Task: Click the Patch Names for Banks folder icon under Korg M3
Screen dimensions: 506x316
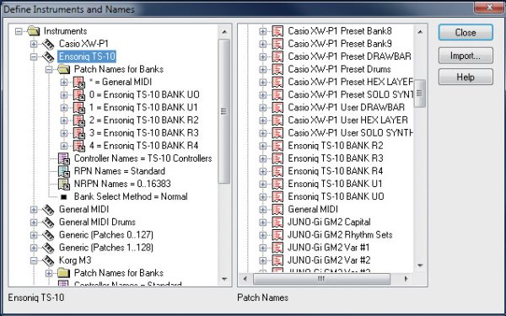Action: pos(63,273)
